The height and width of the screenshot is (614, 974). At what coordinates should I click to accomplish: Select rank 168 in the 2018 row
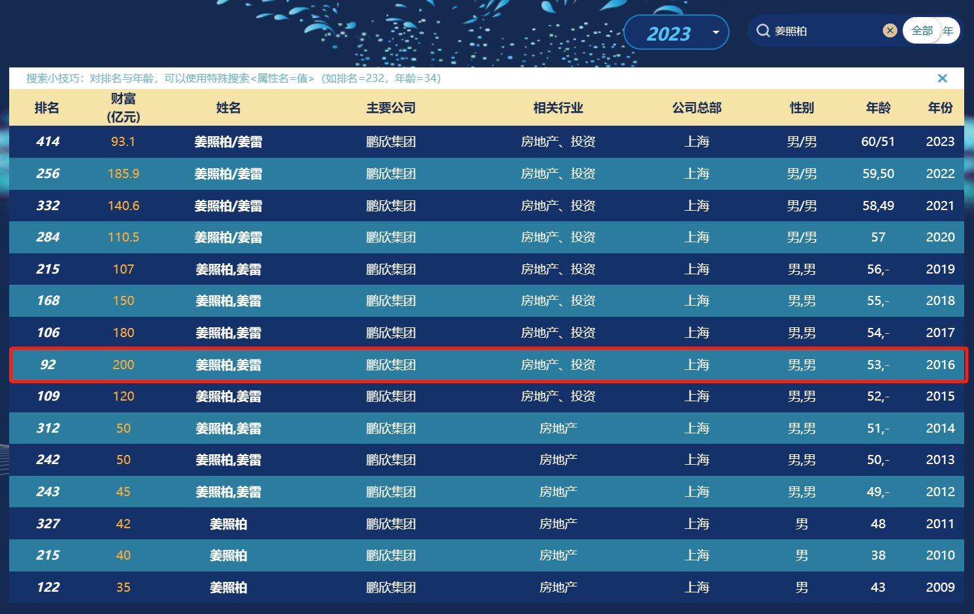coord(48,300)
